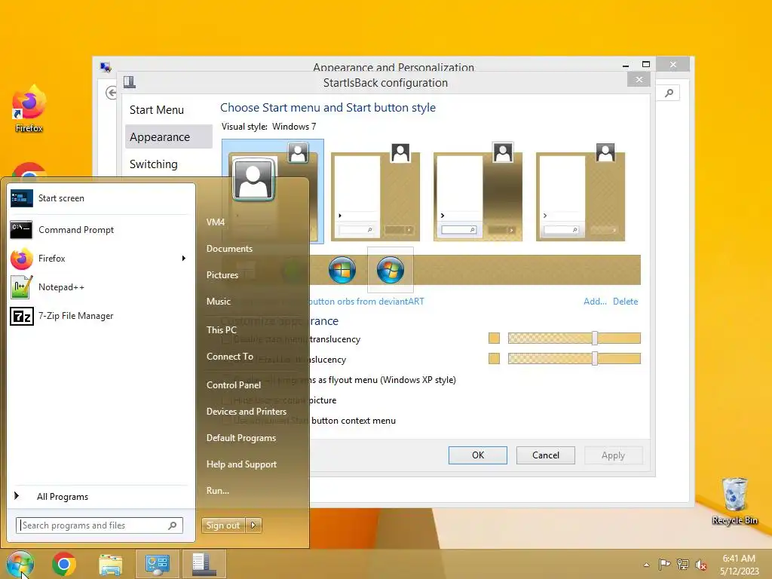Viewport: 772px width, 579px height.
Task: Launch Chrome from the taskbar
Action: [x=63, y=564]
